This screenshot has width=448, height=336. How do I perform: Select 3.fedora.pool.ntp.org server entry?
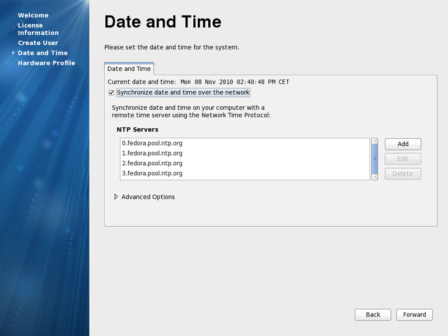point(245,173)
